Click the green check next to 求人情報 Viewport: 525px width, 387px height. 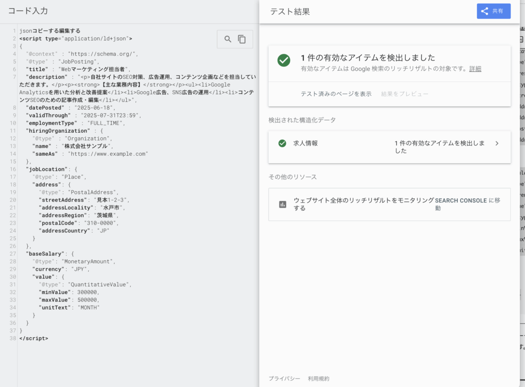tap(282, 144)
